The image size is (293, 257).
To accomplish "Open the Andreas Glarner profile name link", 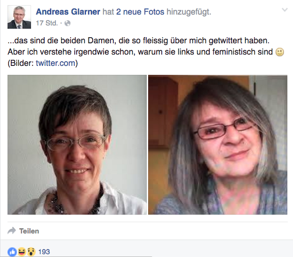I will pos(68,12).
